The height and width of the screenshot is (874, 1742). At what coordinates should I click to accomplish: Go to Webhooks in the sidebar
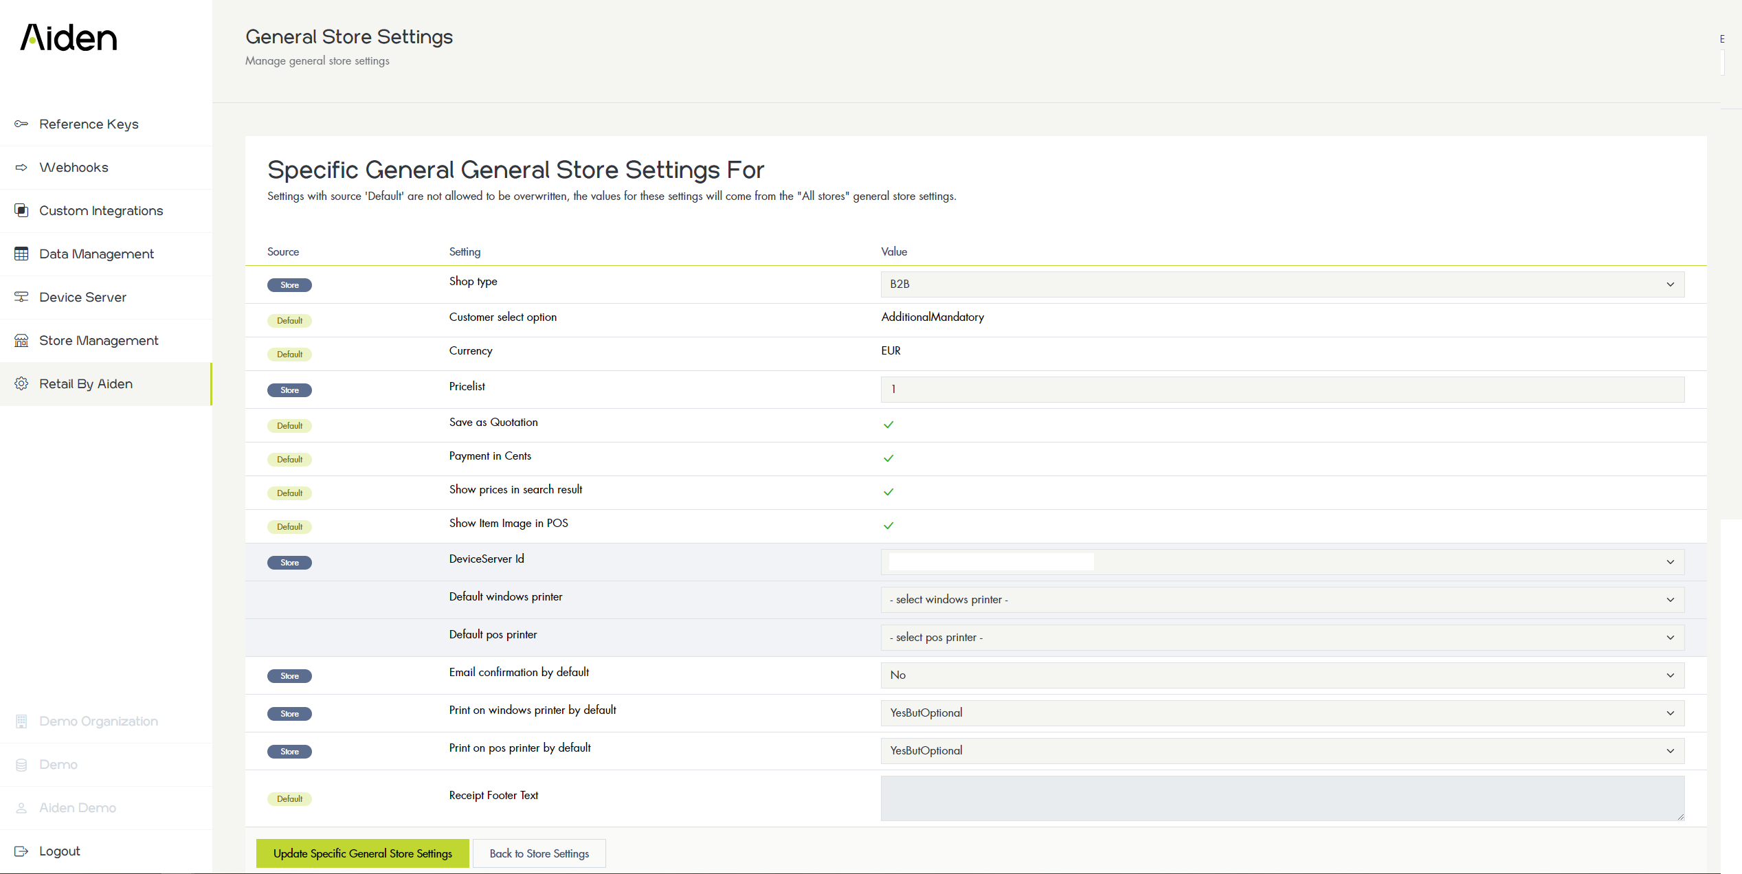click(x=74, y=168)
